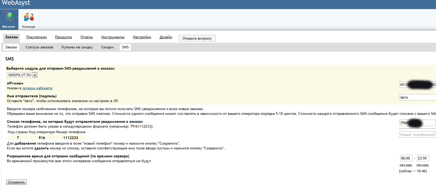Expand the SMSPILOT.RU module dropdown
The image size is (436, 189).
click(22, 75)
